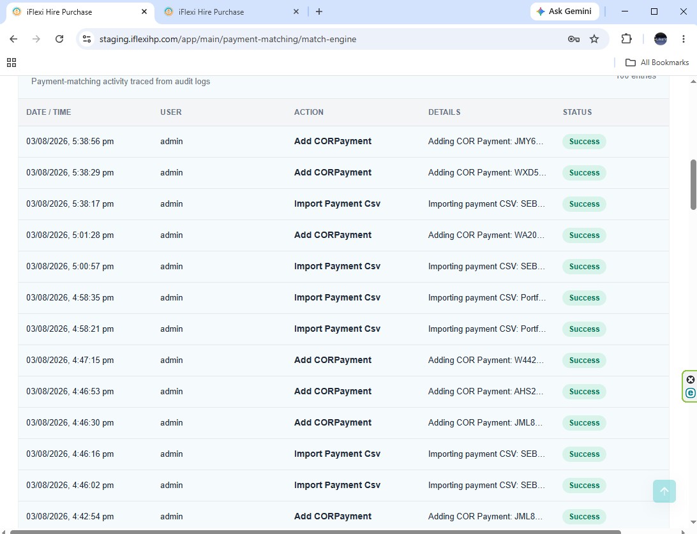Reload the current page
697x534 pixels.
click(59, 39)
